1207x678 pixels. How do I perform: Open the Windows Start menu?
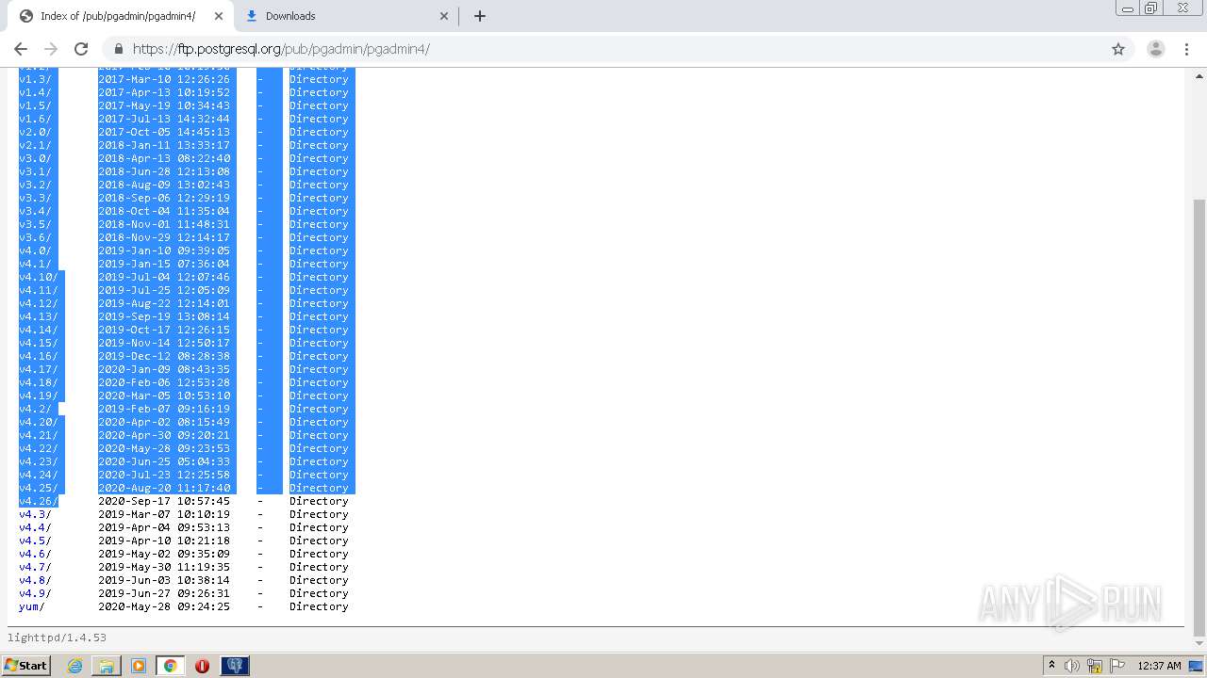[25, 665]
